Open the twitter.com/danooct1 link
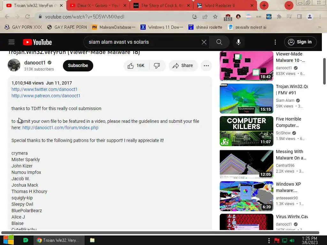Viewport: 327px width, 245px height. 44,89
